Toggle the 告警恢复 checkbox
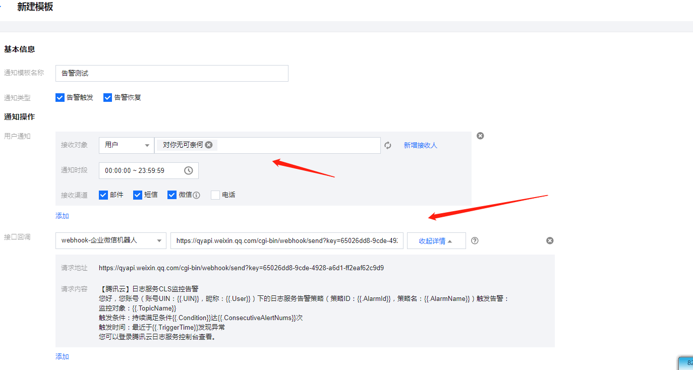 pyautogui.click(x=107, y=97)
